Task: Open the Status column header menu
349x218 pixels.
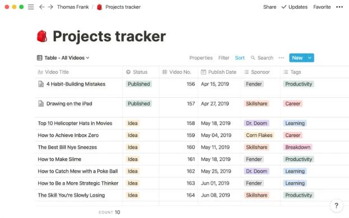Action: [x=141, y=72]
